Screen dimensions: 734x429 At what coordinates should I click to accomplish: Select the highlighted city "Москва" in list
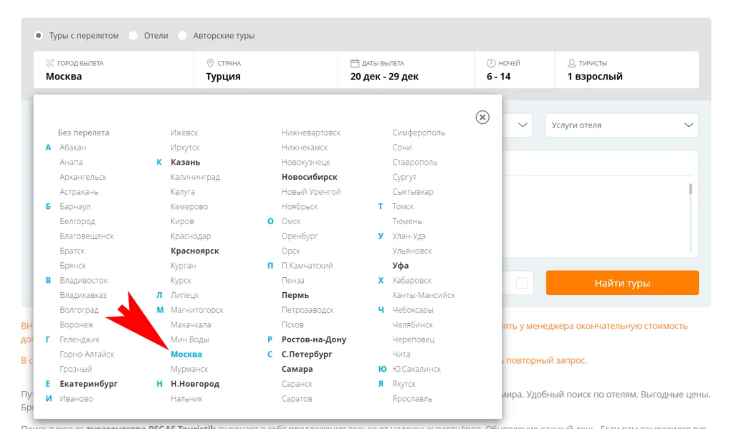coord(186,354)
